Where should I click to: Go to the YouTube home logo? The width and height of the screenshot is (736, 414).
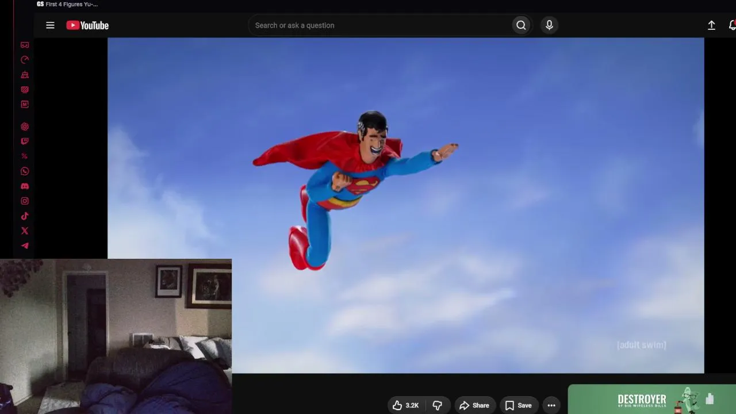pyautogui.click(x=87, y=25)
